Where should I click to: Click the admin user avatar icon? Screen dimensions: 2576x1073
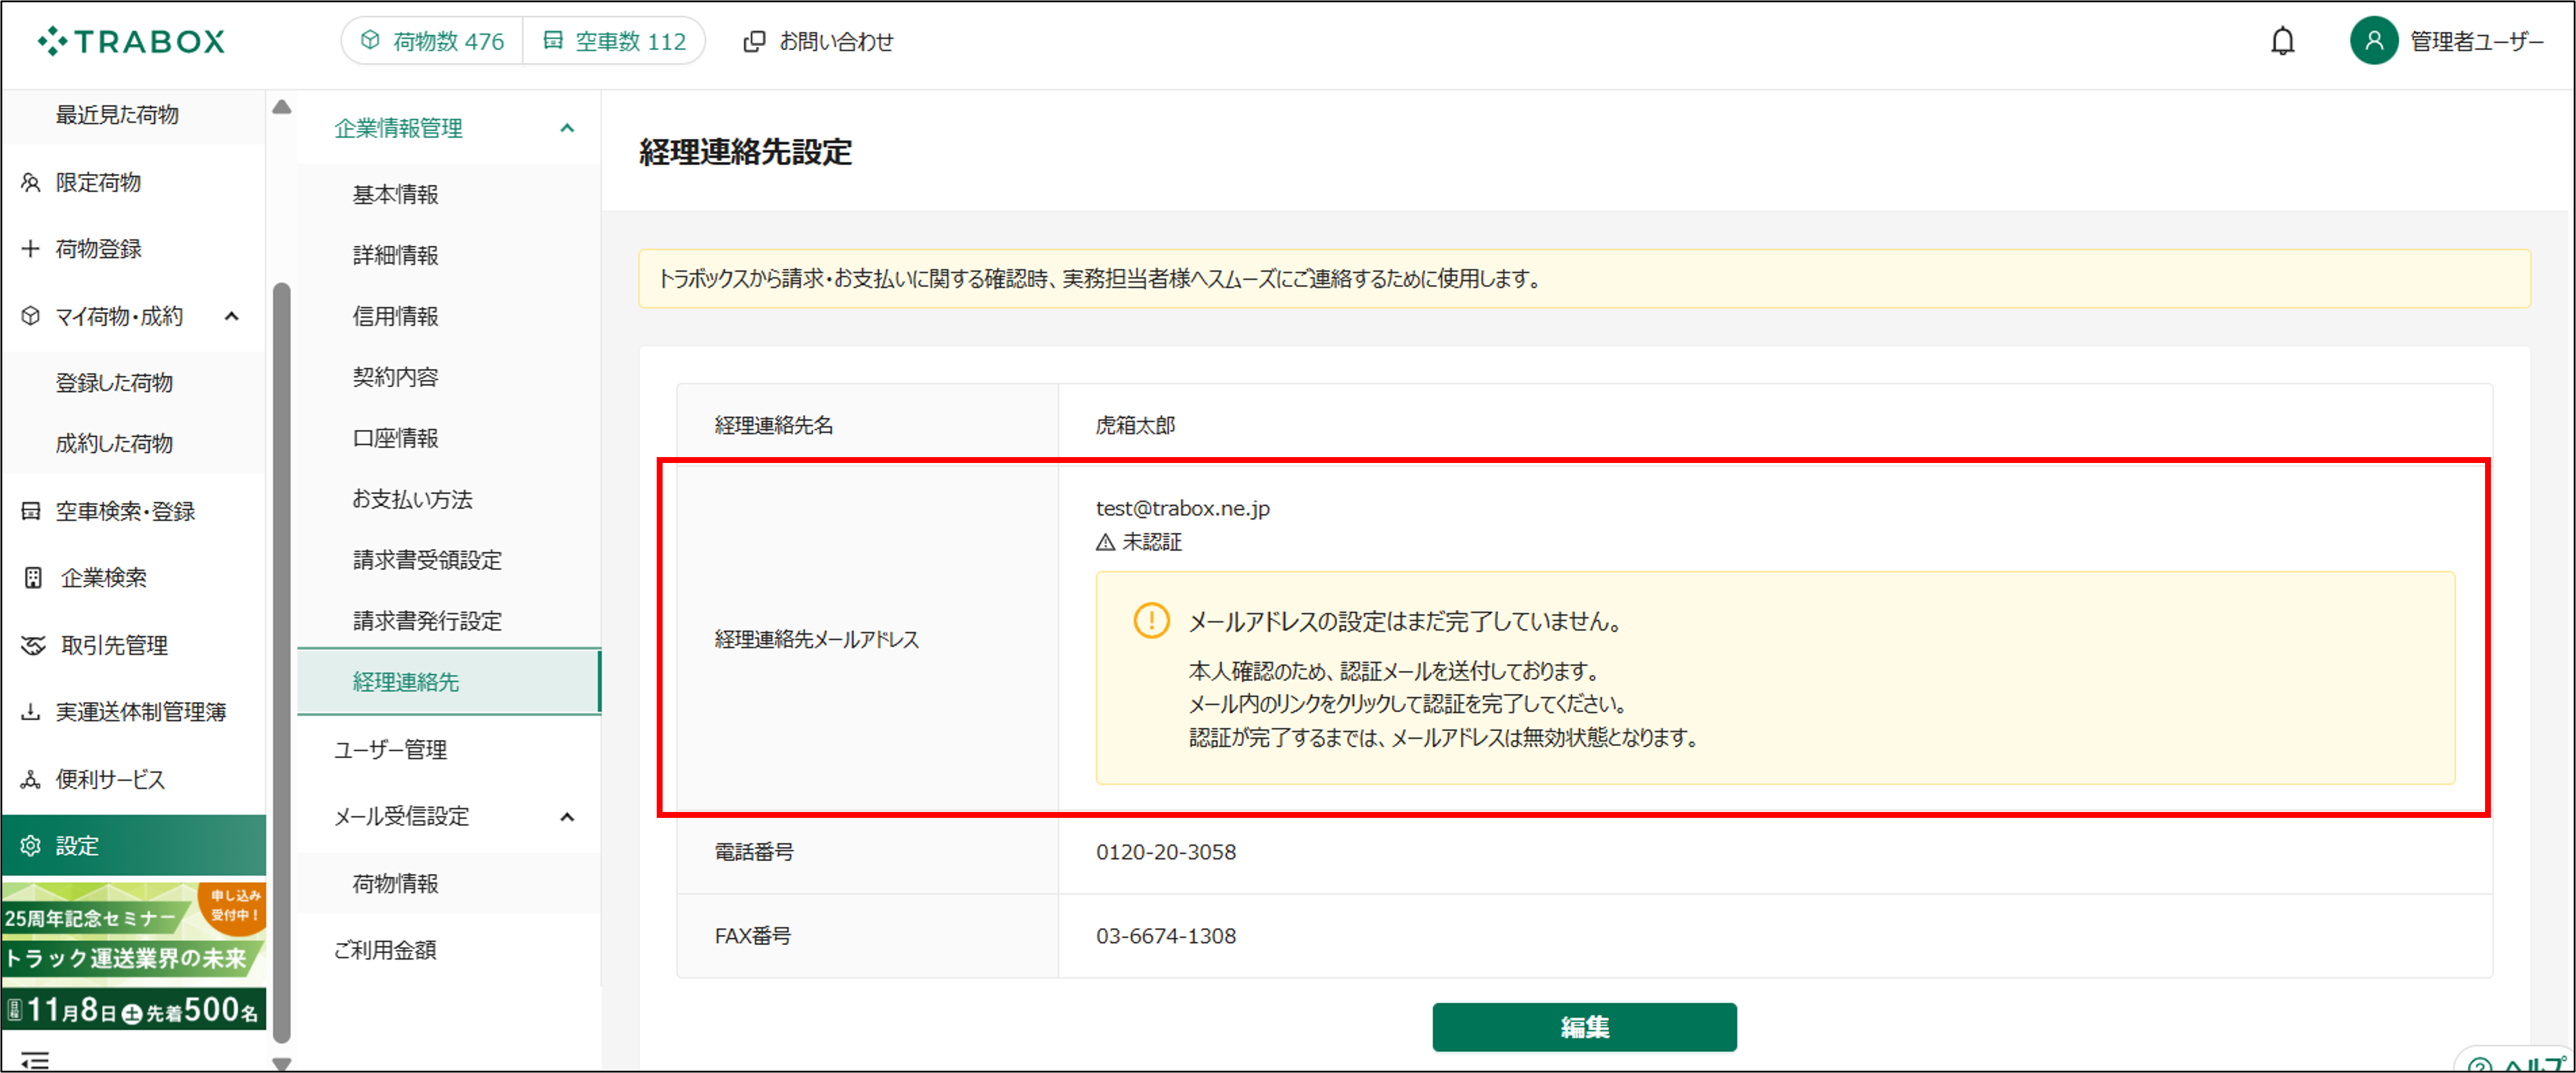click(2373, 41)
